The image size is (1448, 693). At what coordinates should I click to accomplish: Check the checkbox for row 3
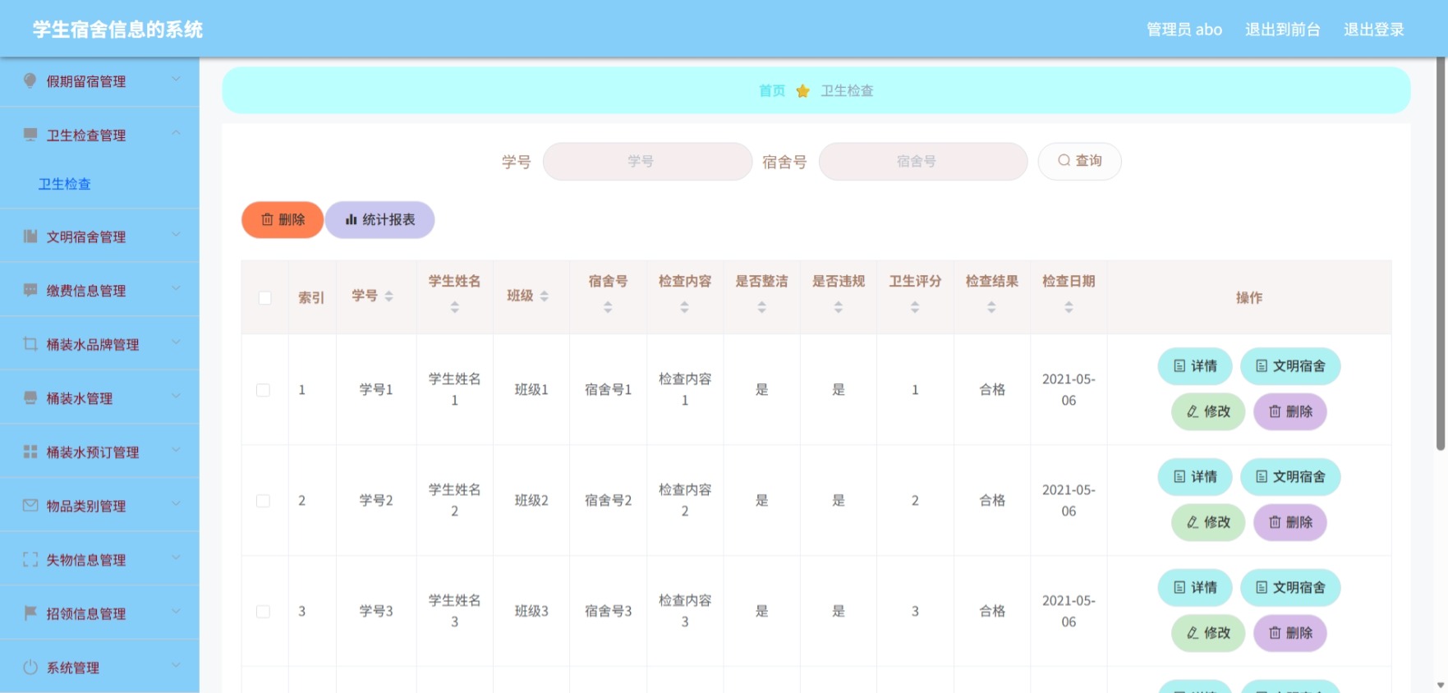tap(263, 612)
